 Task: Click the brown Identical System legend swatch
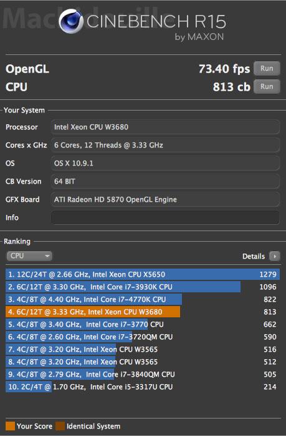pos(60,426)
